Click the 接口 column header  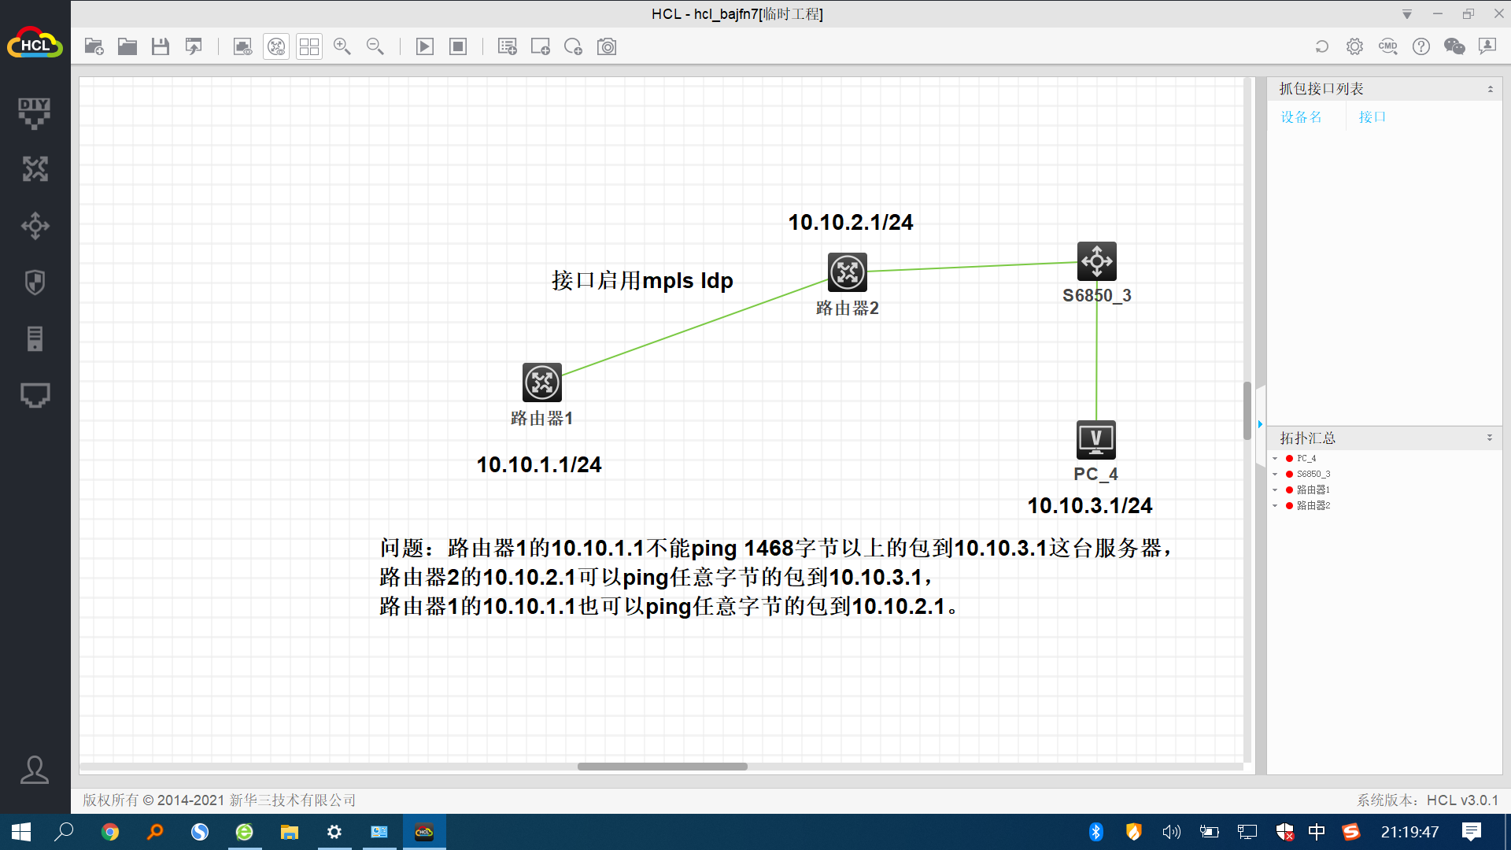pyautogui.click(x=1372, y=116)
